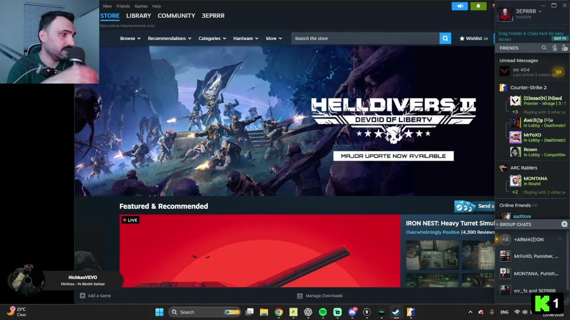
Task: Open mr 404 friend avatar
Action: click(505, 72)
